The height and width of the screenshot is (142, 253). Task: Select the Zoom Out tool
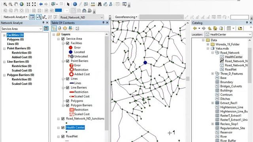(x=11, y=4)
